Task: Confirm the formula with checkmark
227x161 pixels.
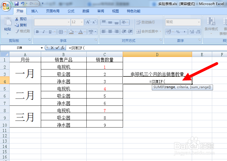Action: click(x=57, y=48)
